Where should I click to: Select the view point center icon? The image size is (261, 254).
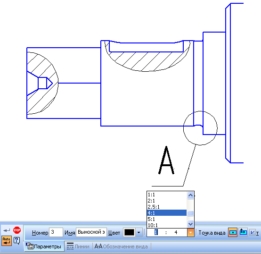pos(233,232)
